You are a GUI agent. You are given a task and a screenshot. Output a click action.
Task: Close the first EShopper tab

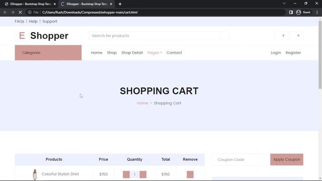point(55,4)
